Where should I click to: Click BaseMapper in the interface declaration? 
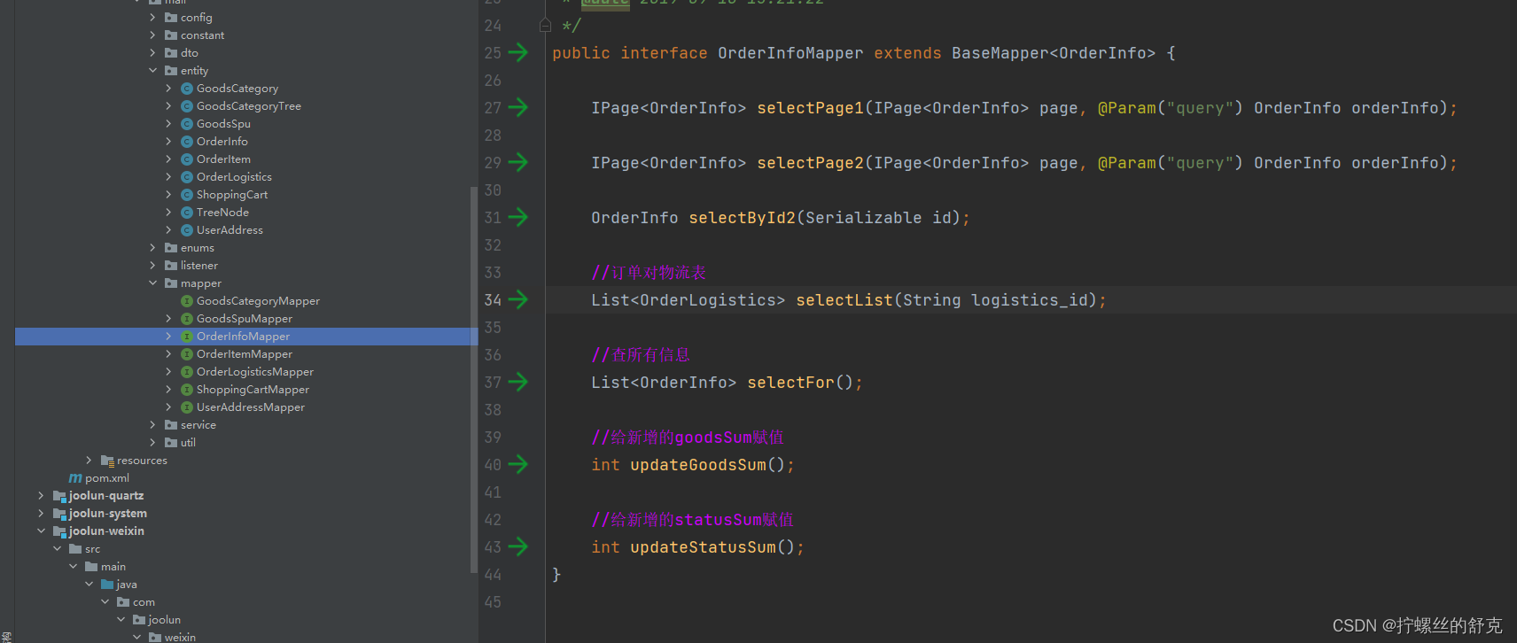[x=1000, y=53]
